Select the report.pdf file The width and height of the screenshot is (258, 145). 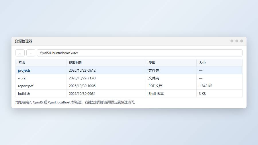tap(26, 86)
